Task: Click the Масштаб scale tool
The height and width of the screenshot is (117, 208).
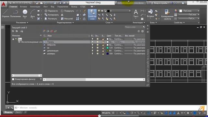Action: point(67,19)
